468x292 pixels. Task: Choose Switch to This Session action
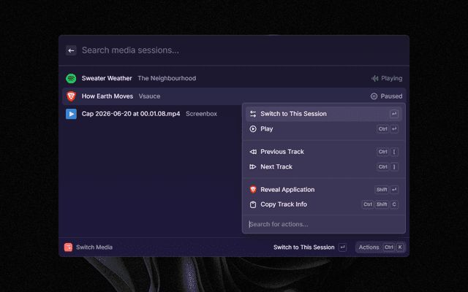click(x=324, y=114)
